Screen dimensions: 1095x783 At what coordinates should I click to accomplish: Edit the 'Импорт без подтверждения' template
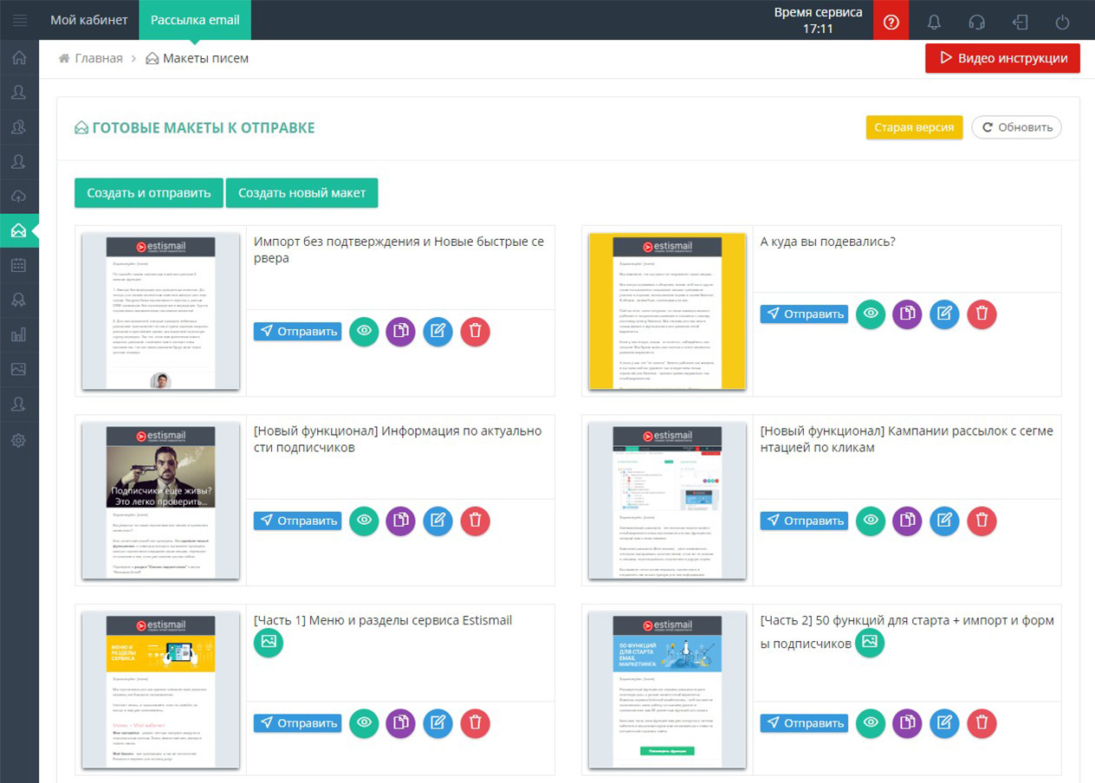(x=437, y=332)
